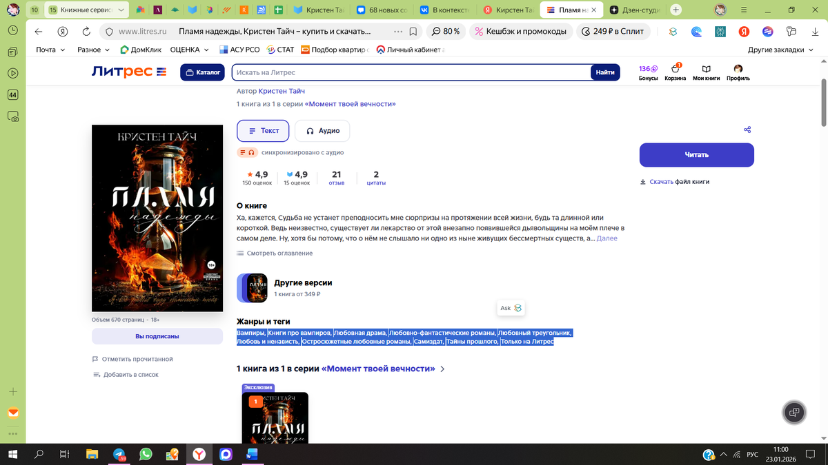Open the new tab plus button
Image resolution: width=828 pixels, height=465 pixels.
[x=676, y=10]
